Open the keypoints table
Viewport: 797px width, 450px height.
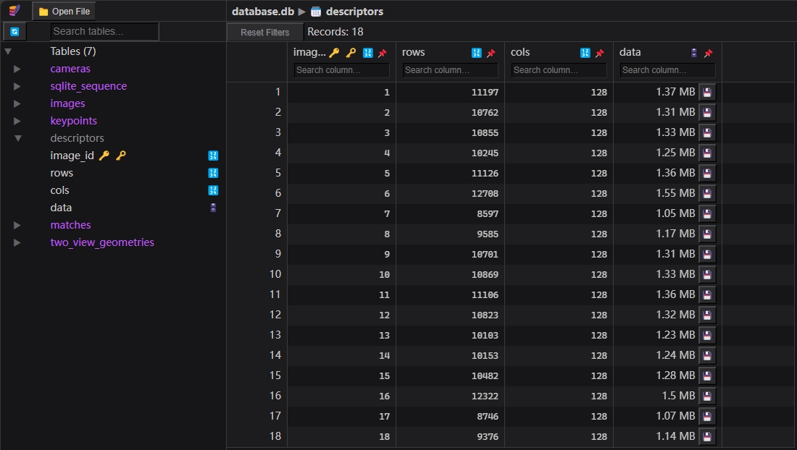pos(73,121)
